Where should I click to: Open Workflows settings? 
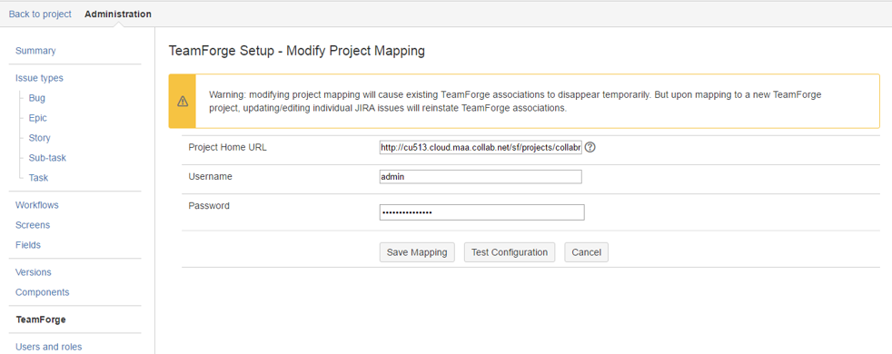click(37, 204)
